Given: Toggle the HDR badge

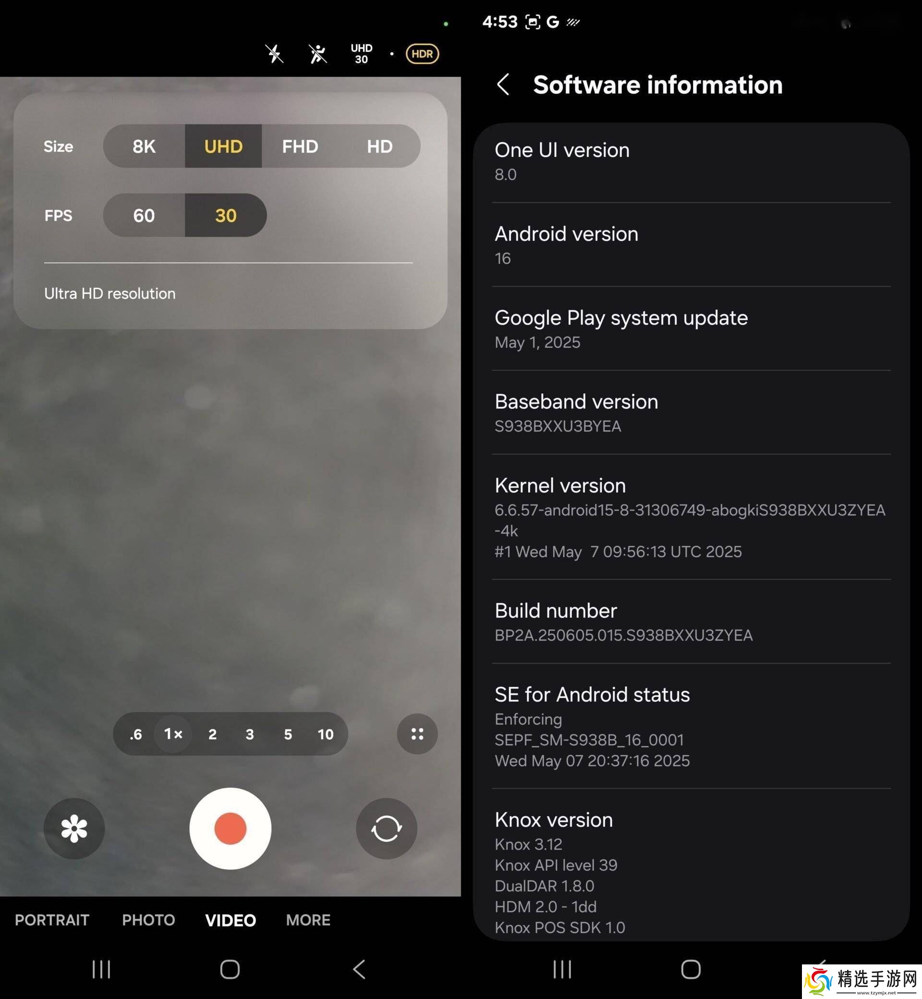Looking at the screenshot, I should 422,54.
